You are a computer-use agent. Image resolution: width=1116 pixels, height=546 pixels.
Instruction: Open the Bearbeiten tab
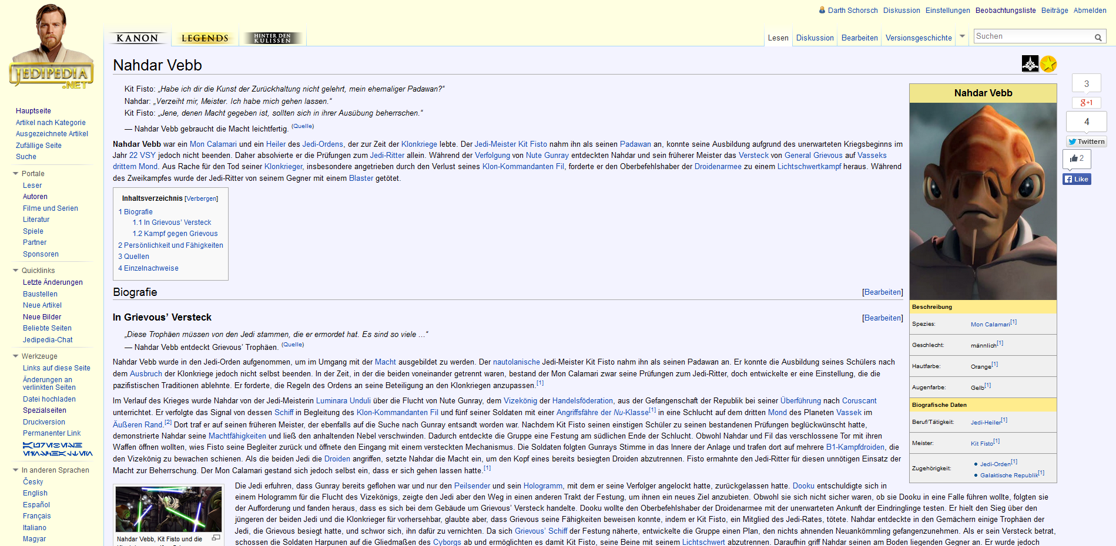coord(859,38)
